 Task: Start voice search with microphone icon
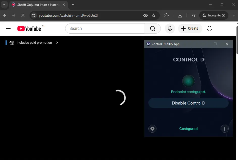[170, 29]
